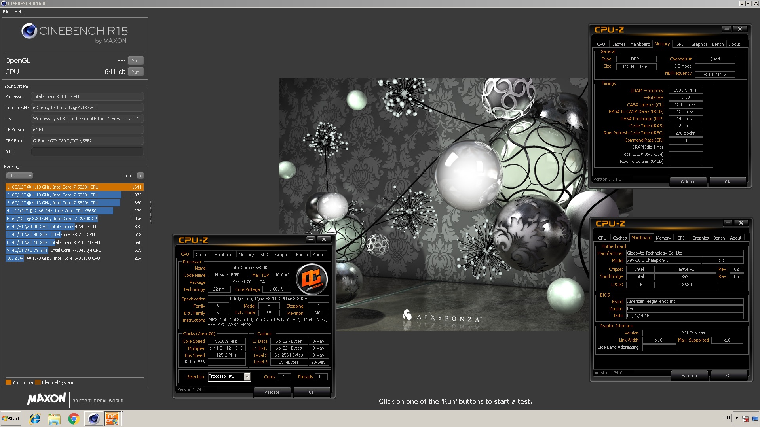Close the Mainboard CPU-Z window
760x427 pixels.
click(741, 223)
